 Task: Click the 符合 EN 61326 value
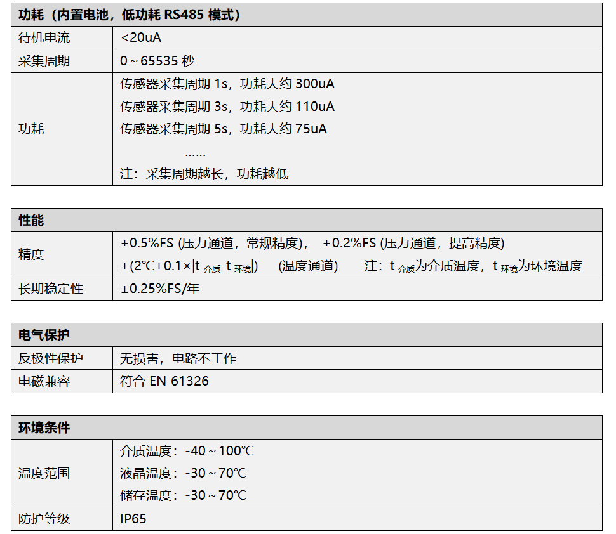pyautogui.click(x=164, y=382)
